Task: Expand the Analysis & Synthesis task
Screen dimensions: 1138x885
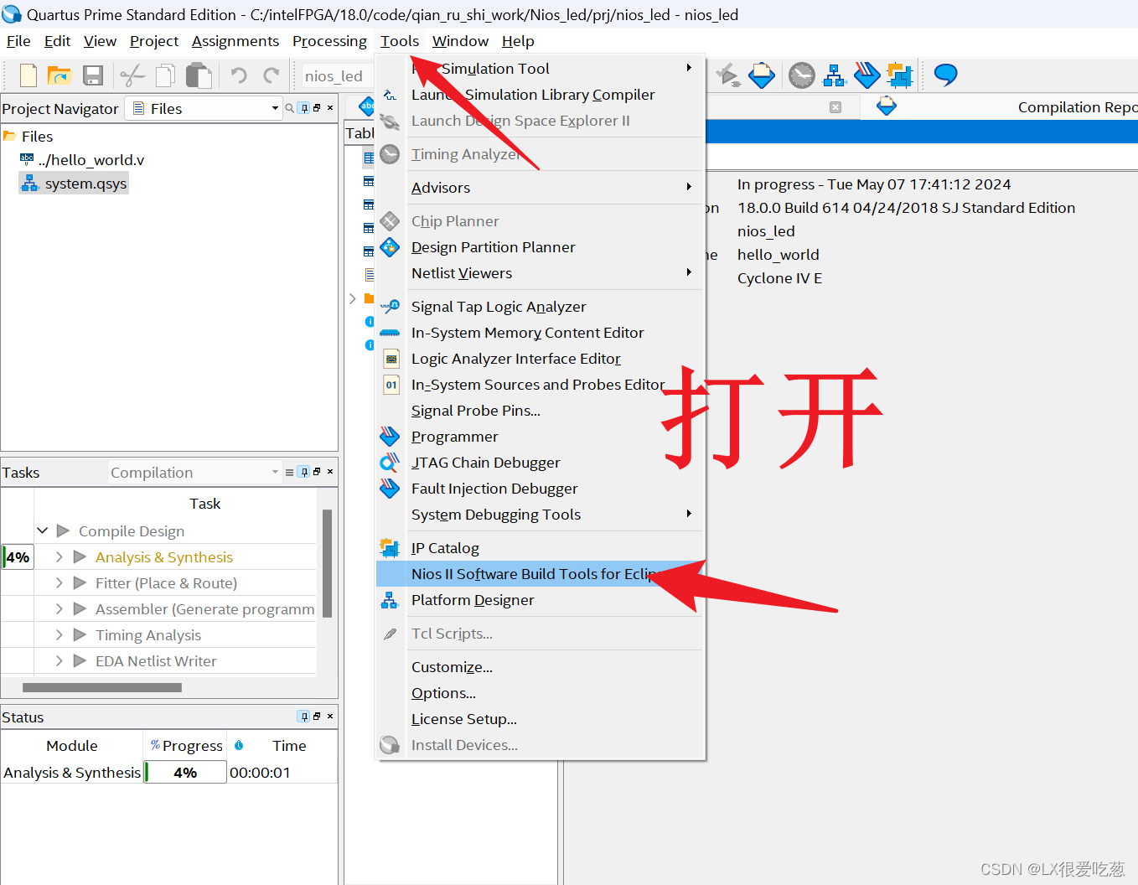Action: [59, 556]
